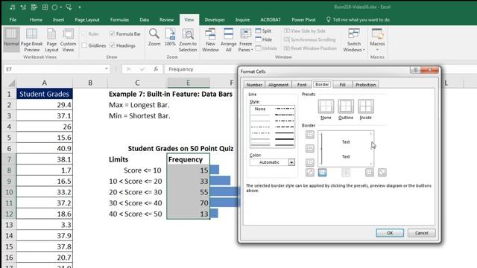Image resolution: width=477 pixels, height=268 pixels.
Task: Open the Freeze Panes dropdown
Action: click(245, 40)
